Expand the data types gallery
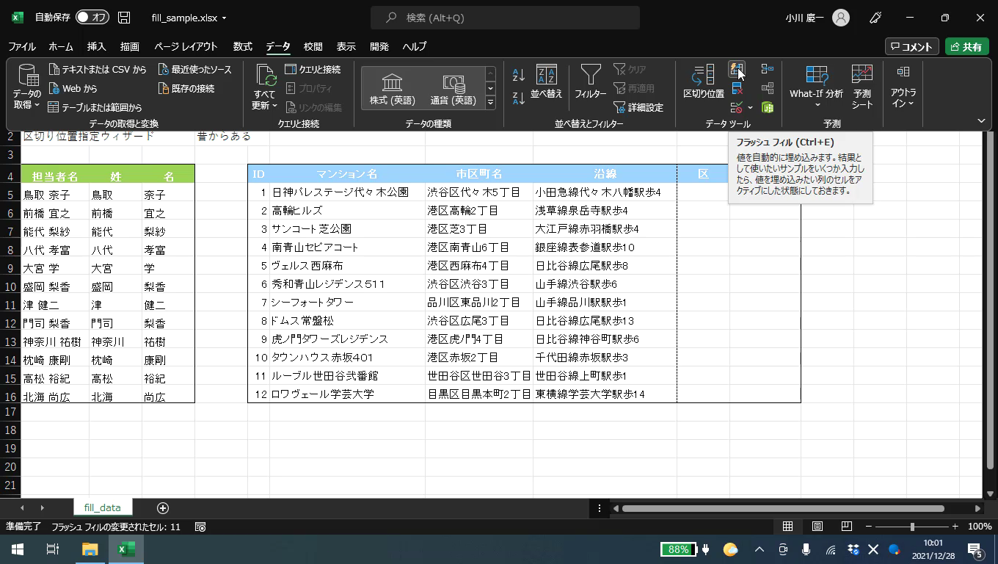The height and width of the screenshot is (564, 998). [490, 103]
